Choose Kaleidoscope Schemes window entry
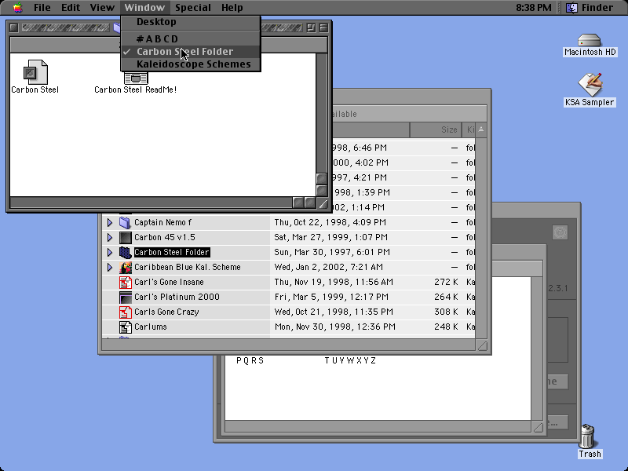The width and height of the screenshot is (628, 471). click(x=191, y=64)
